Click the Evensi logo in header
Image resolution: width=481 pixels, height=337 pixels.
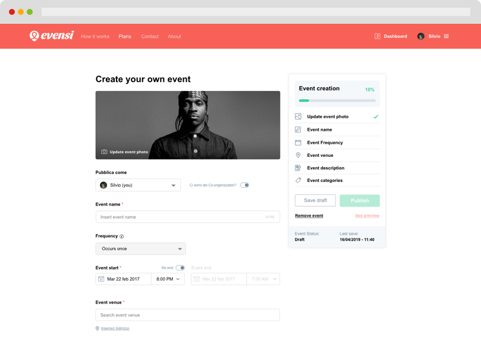click(51, 36)
